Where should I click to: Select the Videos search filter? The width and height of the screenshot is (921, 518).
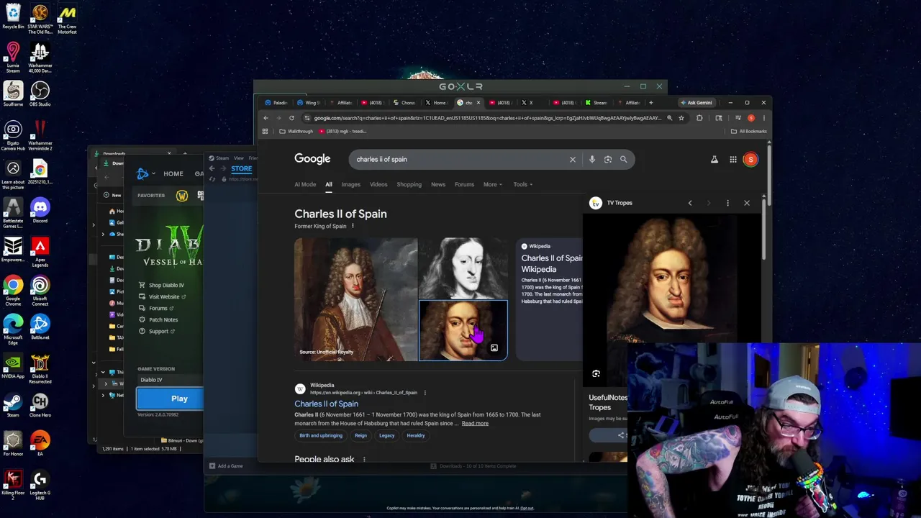378,185
